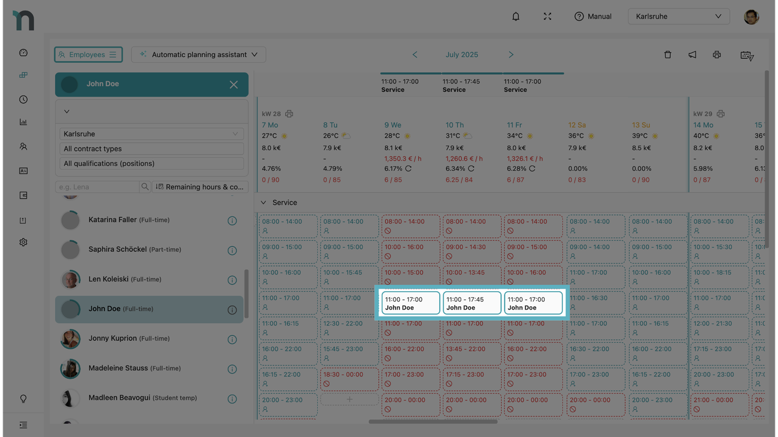The height and width of the screenshot is (437, 778).
Task: Open the Manual help link
Action: point(593,17)
